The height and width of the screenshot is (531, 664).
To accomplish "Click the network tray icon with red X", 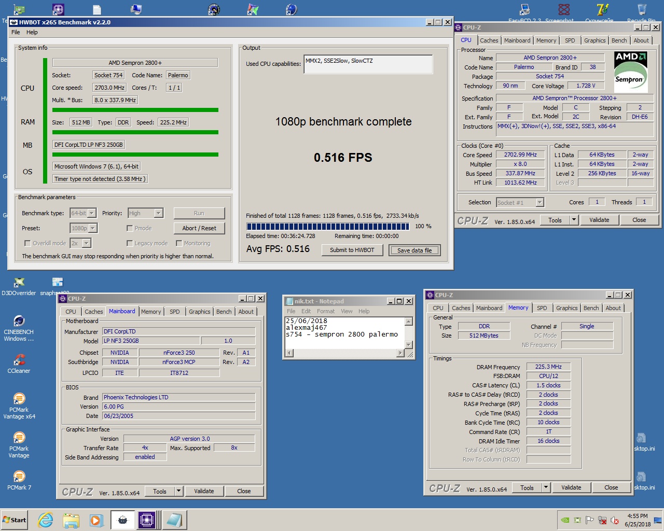I will click(x=602, y=520).
